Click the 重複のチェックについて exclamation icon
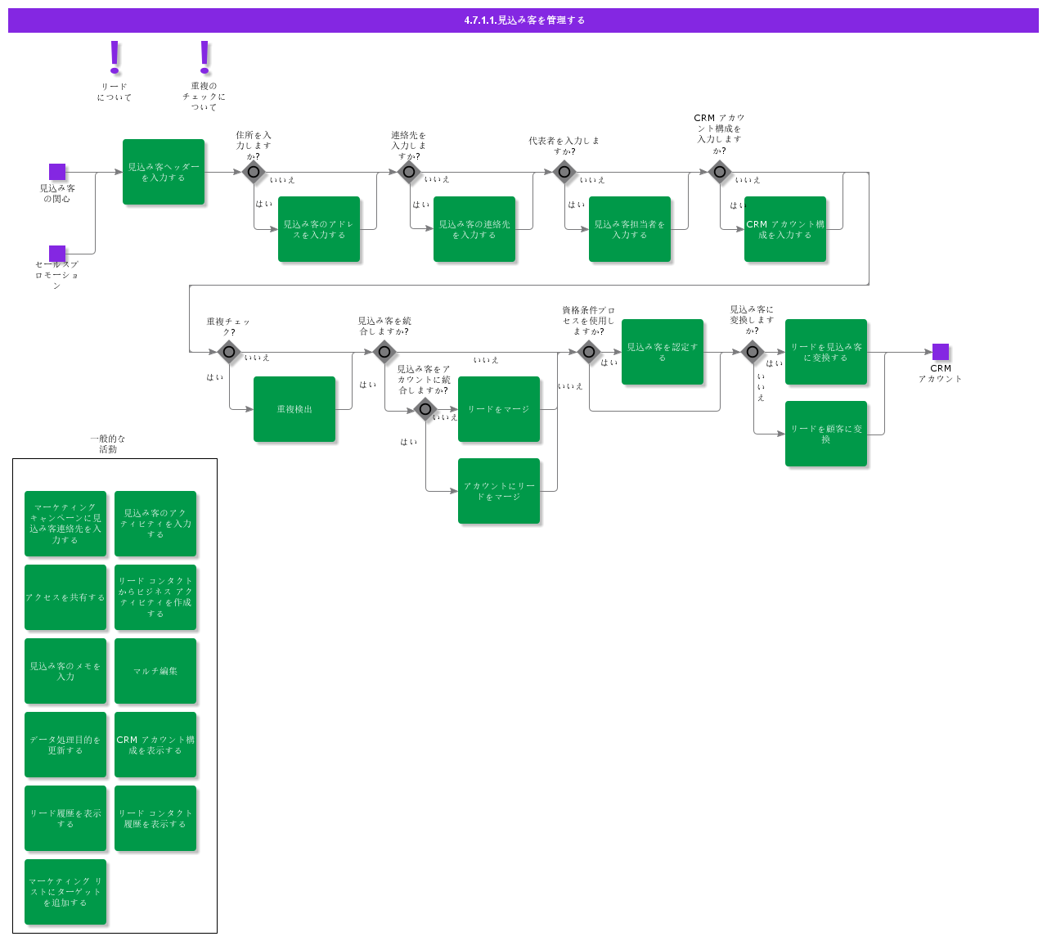The width and height of the screenshot is (1047, 941). (x=204, y=57)
